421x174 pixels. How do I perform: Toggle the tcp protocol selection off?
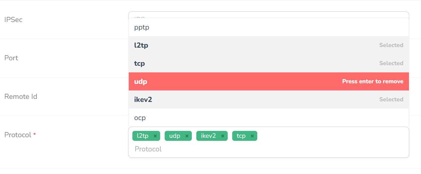[x=268, y=63]
